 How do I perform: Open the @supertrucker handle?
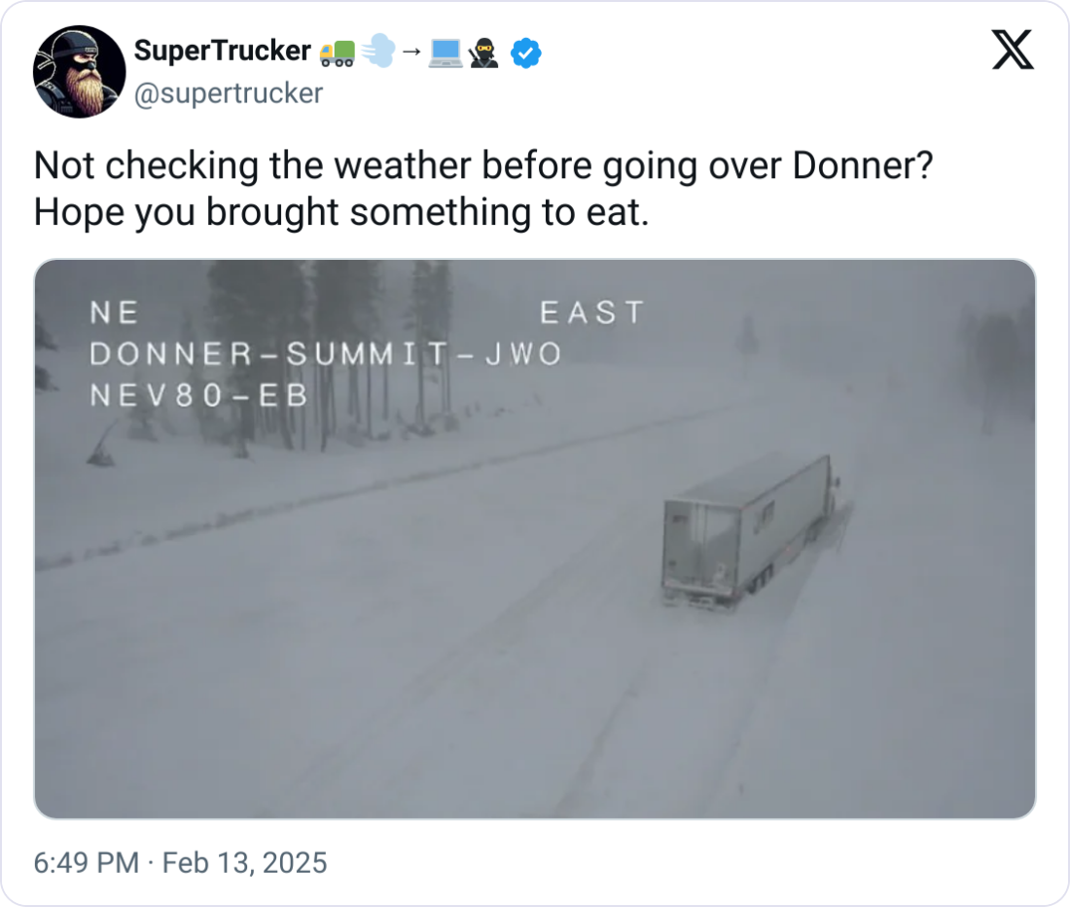227,93
